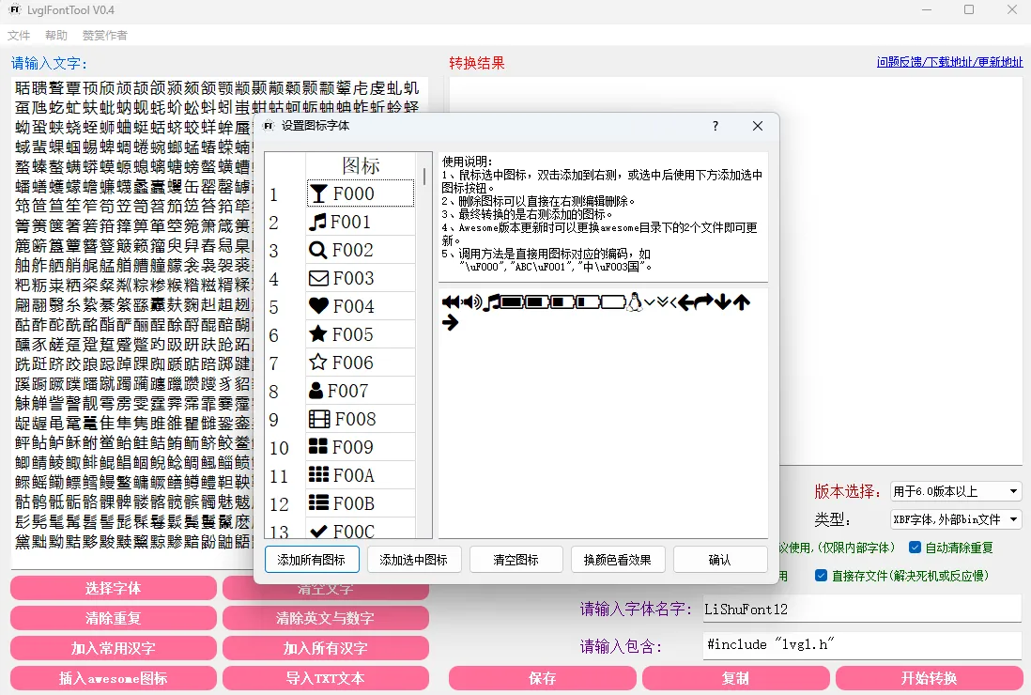Select the F001 music note icon
The width and height of the screenshot is (1031, 695).
click(360, 222)
